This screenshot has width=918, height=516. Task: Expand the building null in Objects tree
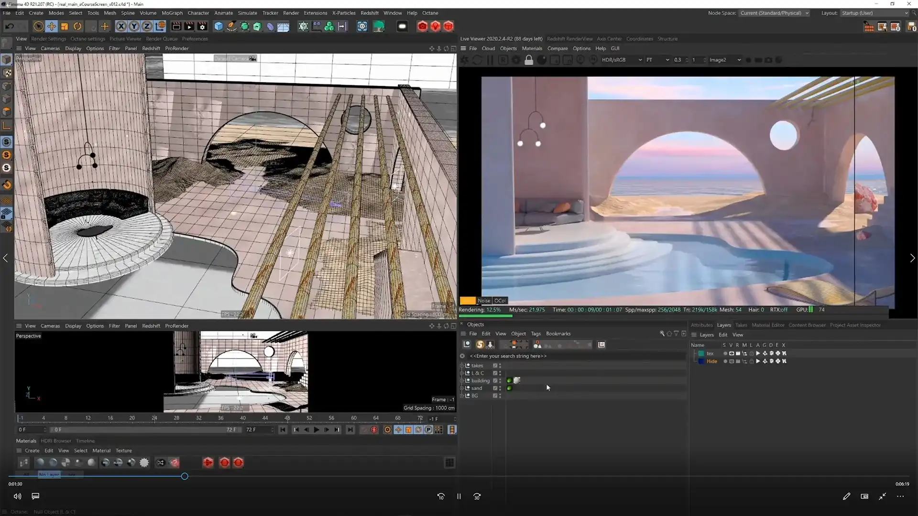click(462, 381)
